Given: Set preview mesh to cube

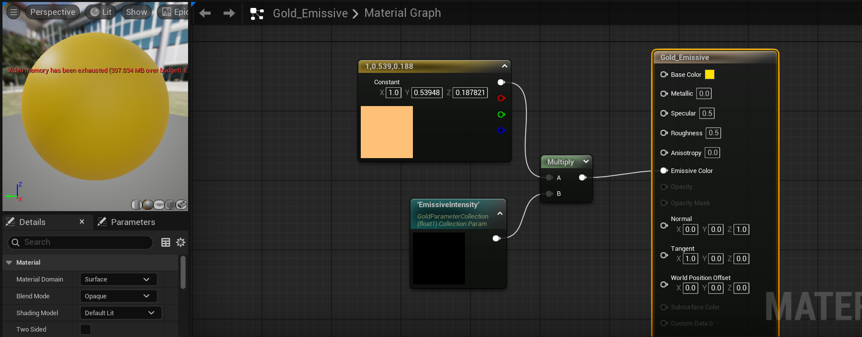Looking at the screenshot, I should pyautogui.click(x=170, y=205).
